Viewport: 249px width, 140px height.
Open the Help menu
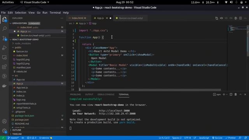point(66,12)
